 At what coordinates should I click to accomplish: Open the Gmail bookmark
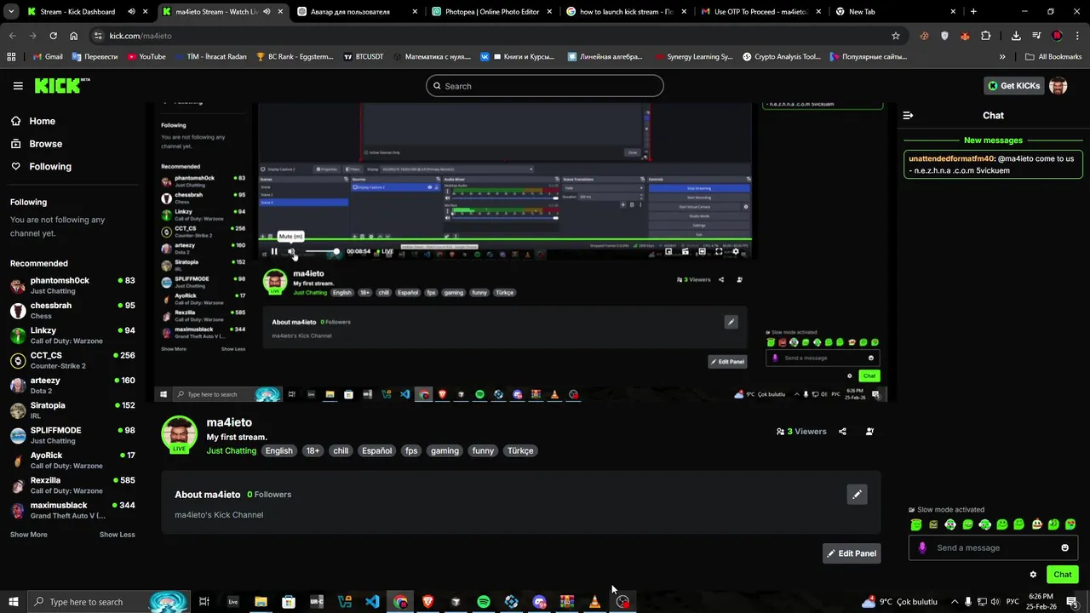pos(48,57)
